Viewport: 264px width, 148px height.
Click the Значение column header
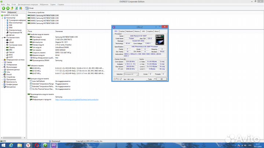pyautogui.click(x=59, y=31)
